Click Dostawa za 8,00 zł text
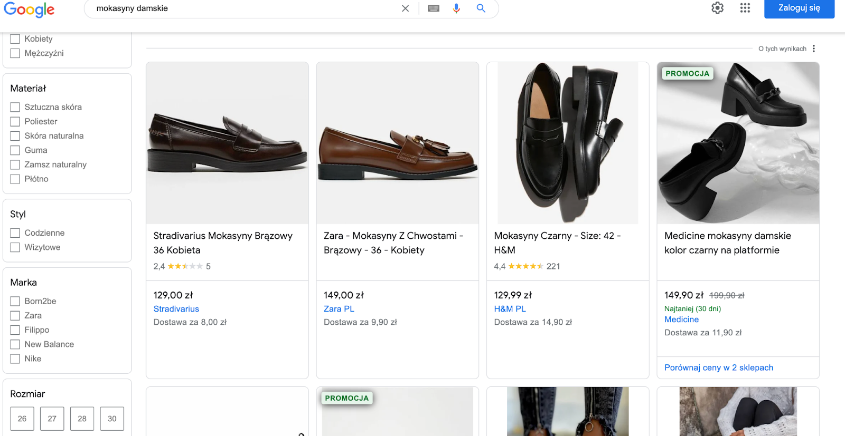 pos(190,322)
